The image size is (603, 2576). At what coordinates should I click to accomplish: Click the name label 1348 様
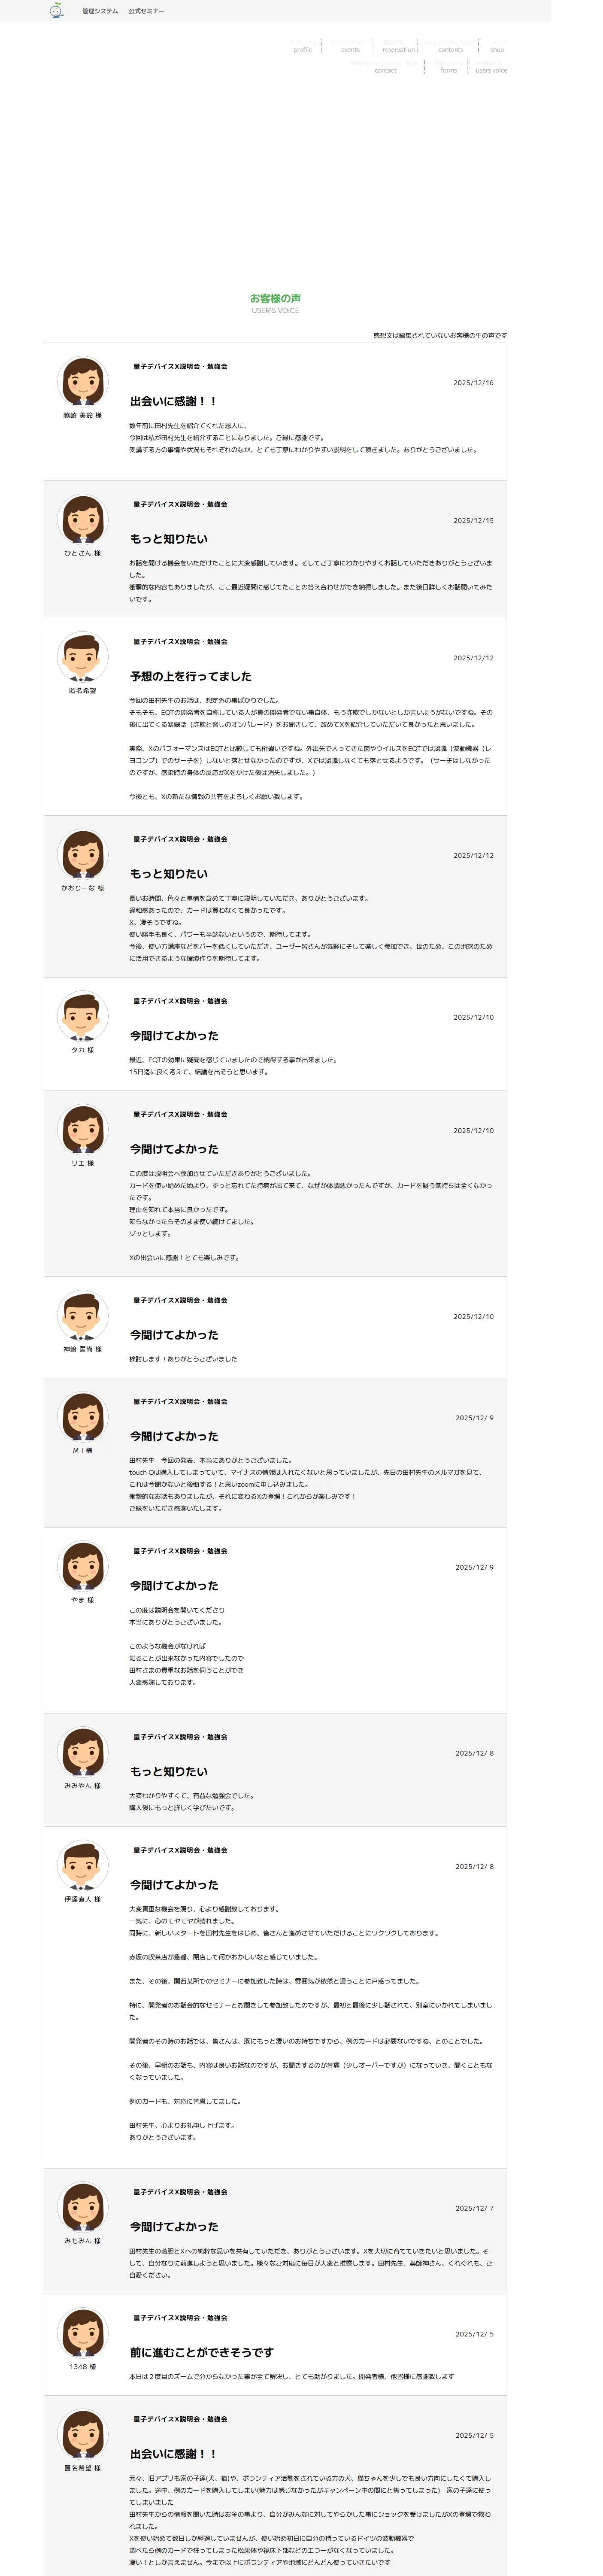click(83, 2367)
